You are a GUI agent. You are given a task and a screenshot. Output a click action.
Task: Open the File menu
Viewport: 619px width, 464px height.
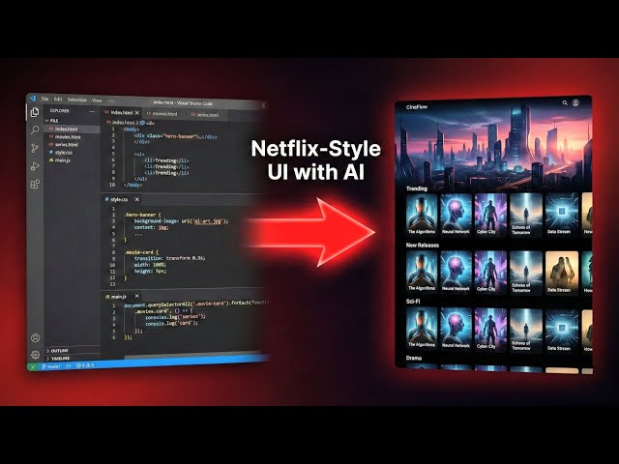coord(45,99)
